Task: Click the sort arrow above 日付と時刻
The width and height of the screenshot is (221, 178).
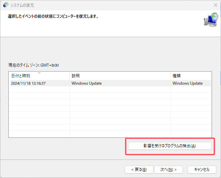Action: 39,73
